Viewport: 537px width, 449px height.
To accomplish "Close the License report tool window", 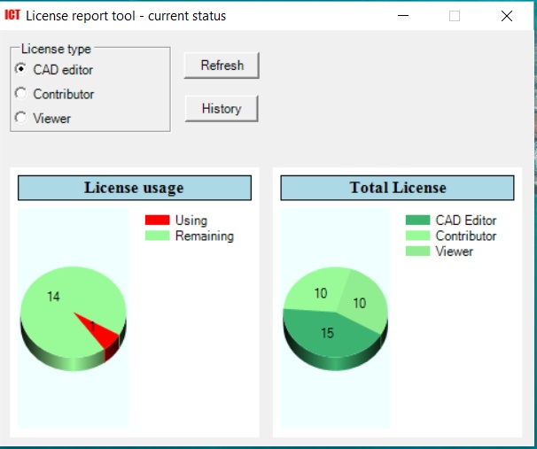I will pyautogui.click(x=507, y=16).
